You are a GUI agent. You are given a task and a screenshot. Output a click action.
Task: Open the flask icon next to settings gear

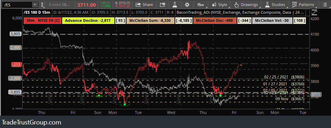coord(175,5)
